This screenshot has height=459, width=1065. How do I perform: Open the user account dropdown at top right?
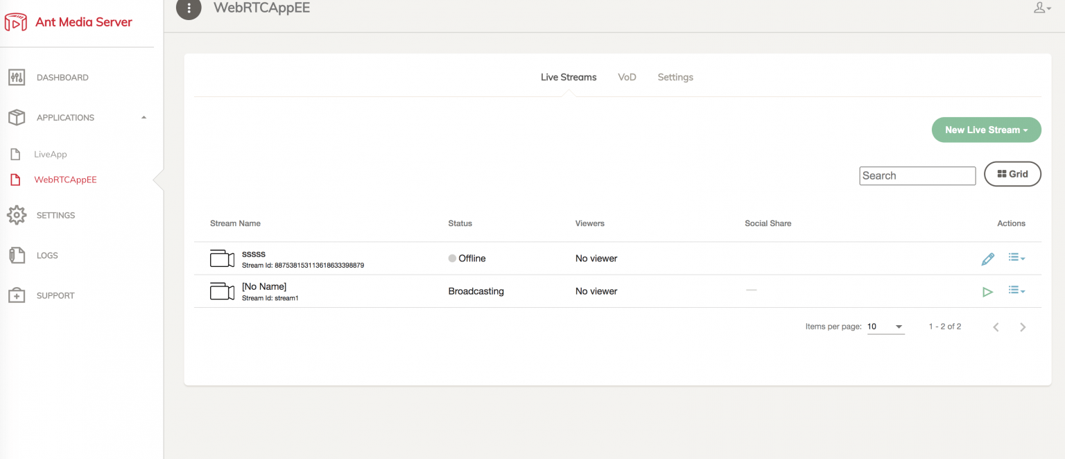tap(1042, 8)
